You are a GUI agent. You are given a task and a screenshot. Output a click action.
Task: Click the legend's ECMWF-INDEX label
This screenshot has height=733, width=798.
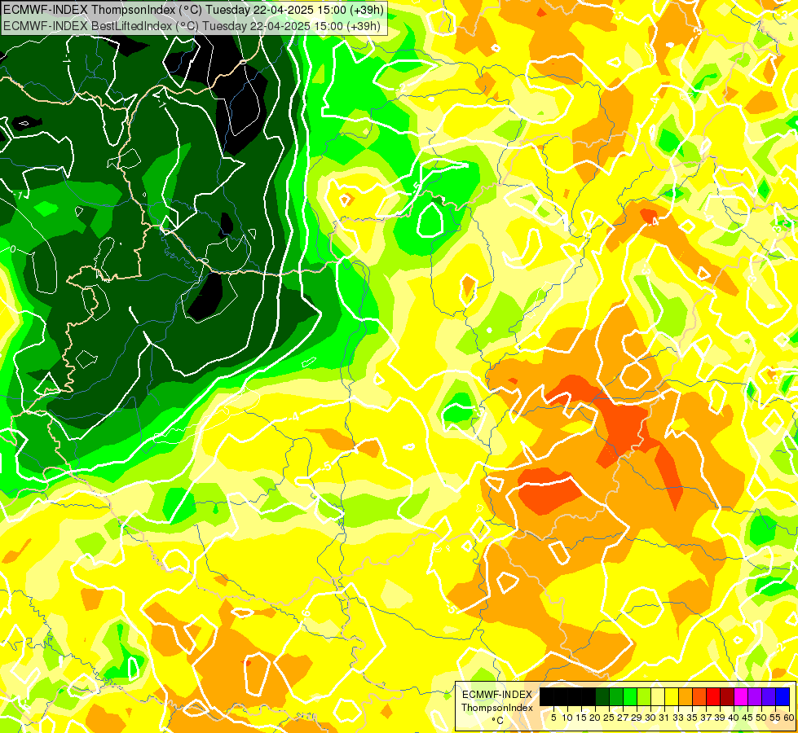pyautogui.click(x=497, y=695)
